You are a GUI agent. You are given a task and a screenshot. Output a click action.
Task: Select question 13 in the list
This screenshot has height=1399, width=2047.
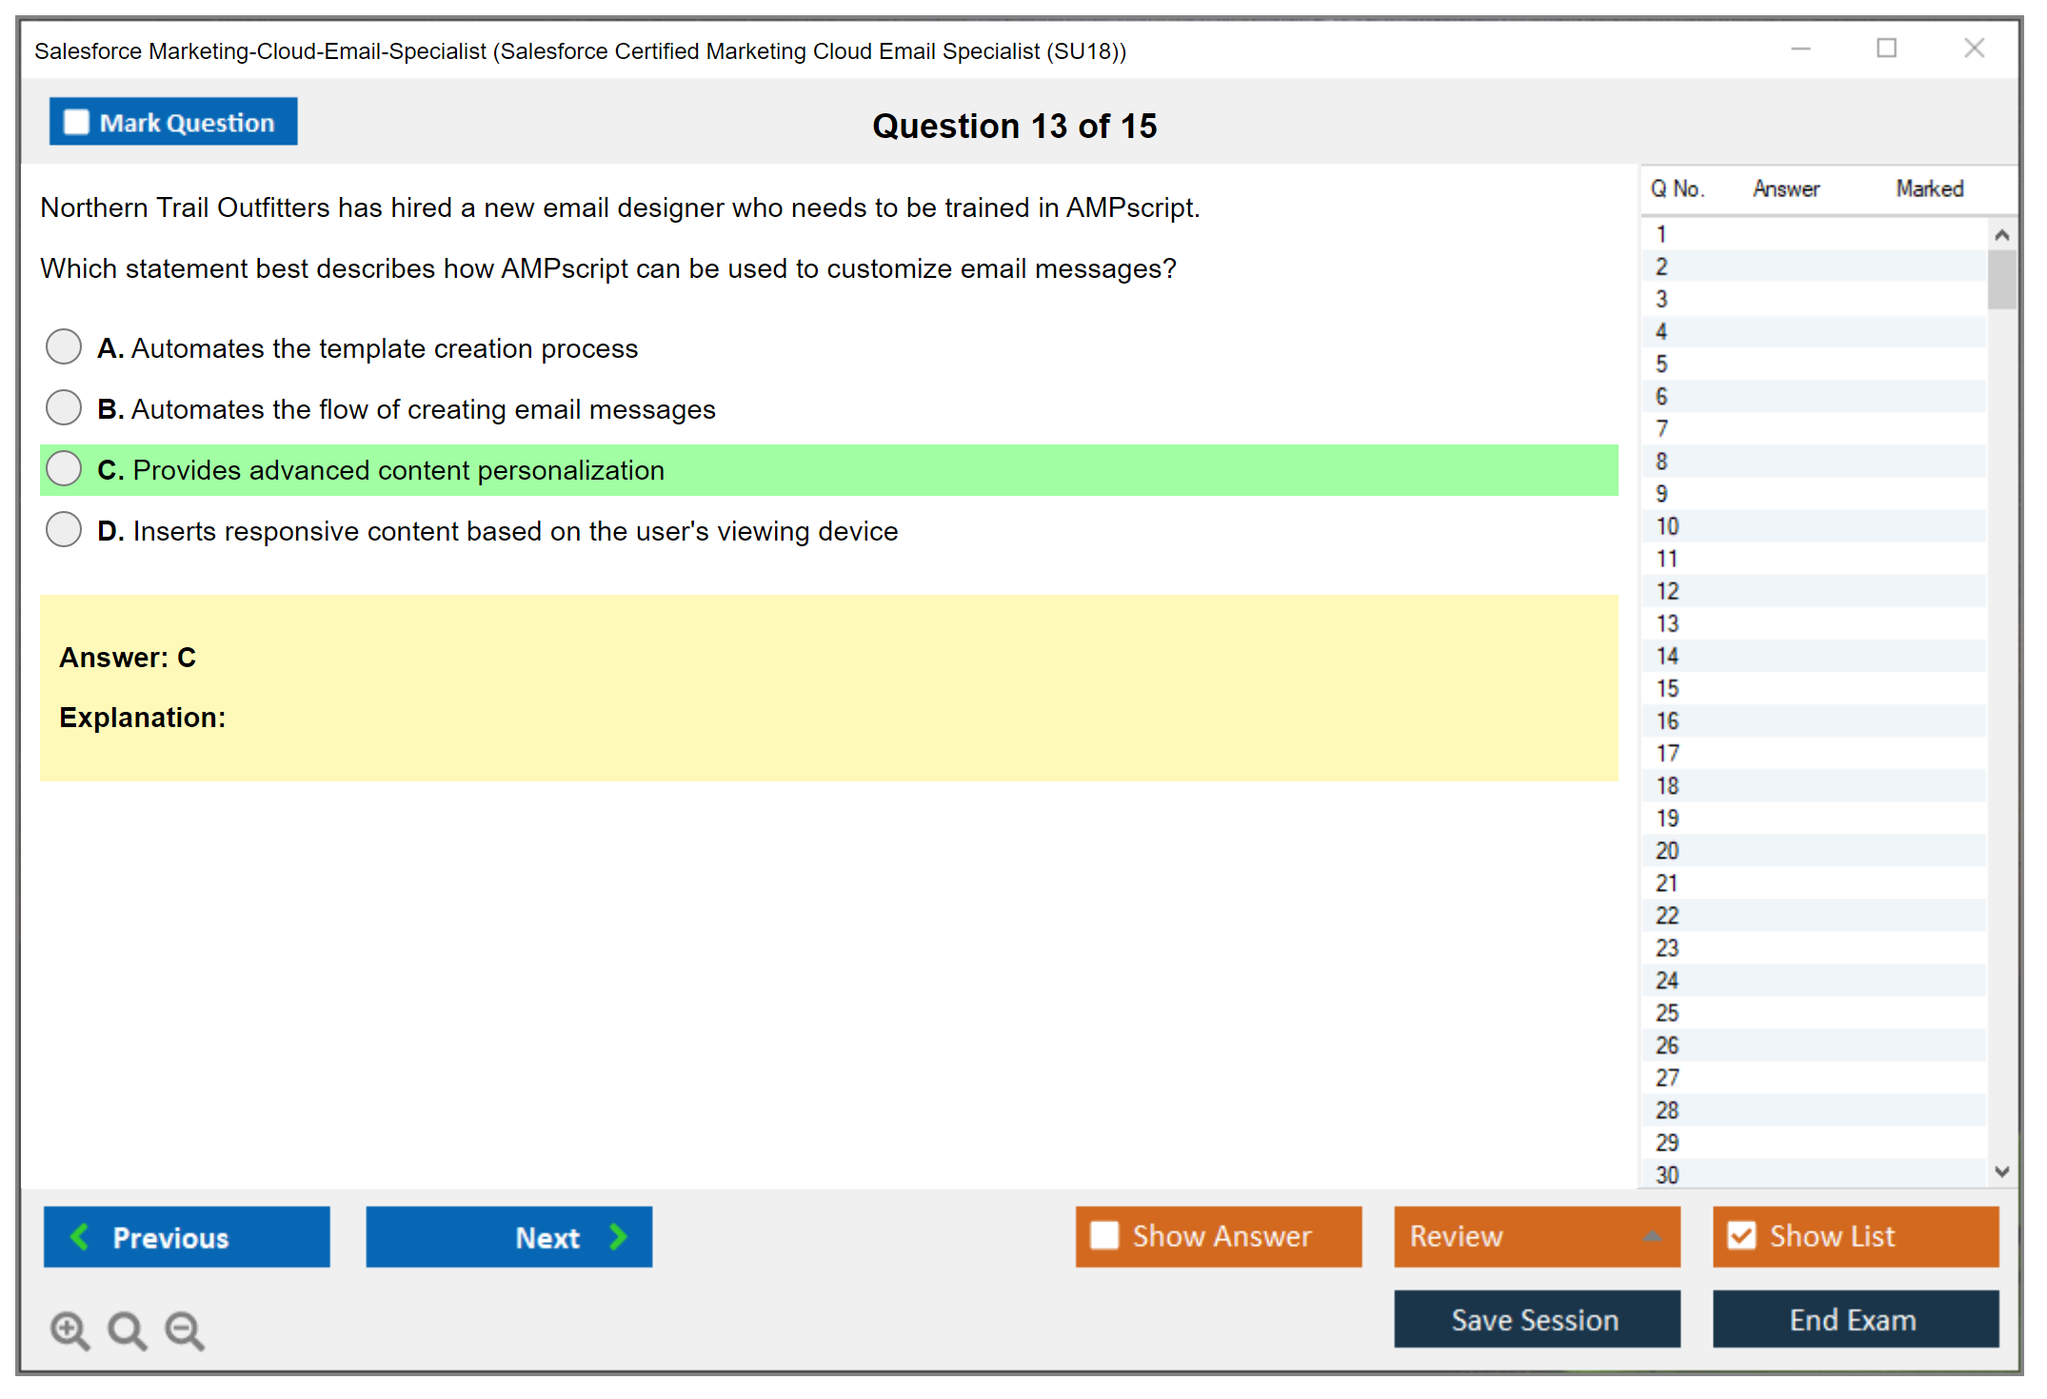coord(1667,623)
